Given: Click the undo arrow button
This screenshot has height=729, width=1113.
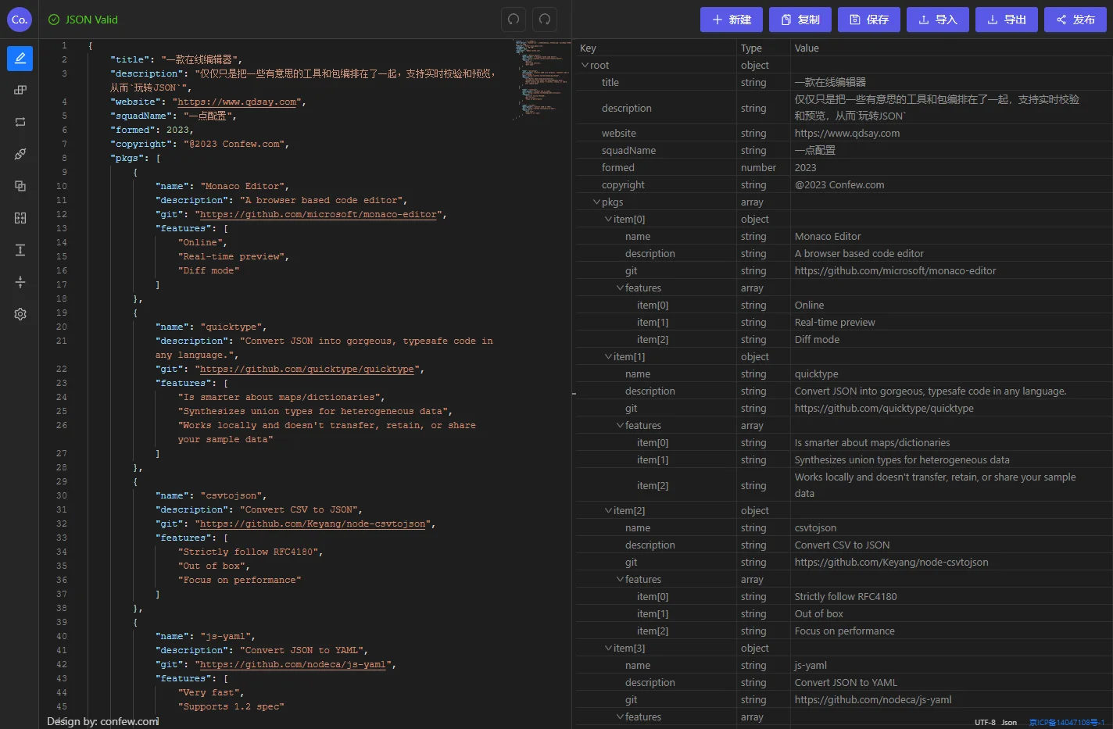Looking at the screenshot, I should (514, 20).
